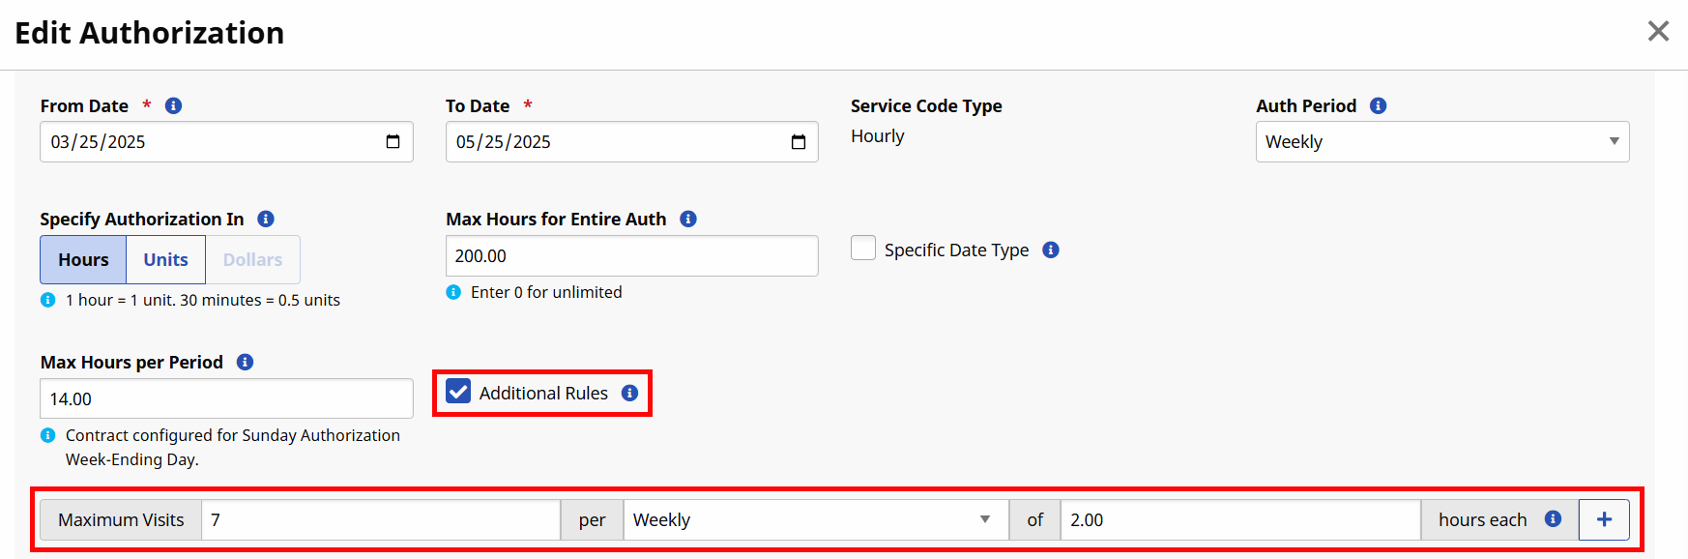Select Hours authorization option

point(83,260)
